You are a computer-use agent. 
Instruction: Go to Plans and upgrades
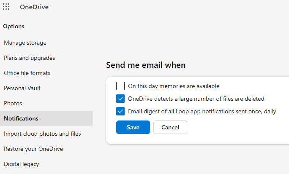[29, 58]
